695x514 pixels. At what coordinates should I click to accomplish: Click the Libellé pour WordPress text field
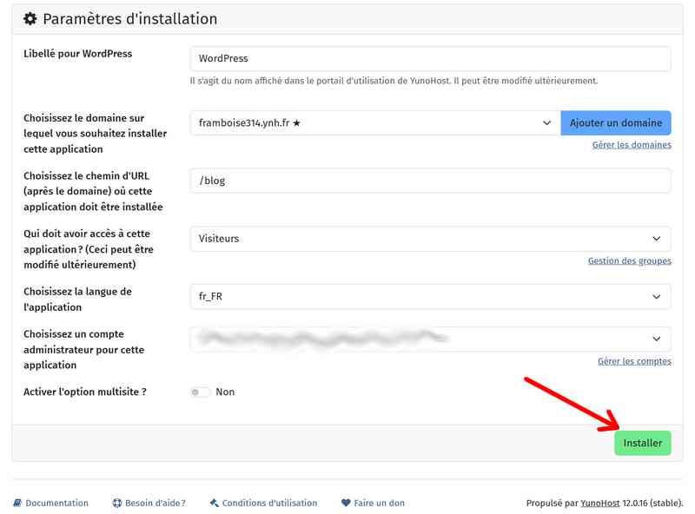point(430,59)
